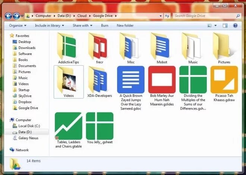Select the Pictures folder in file pane
The image size is (246, 175).
click(x=224, y=48)
